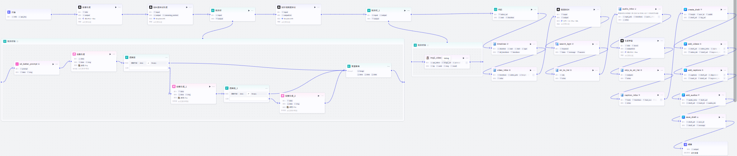Viewport: 737px width, 156px height.
Task: Click the video_infos plugin icon
Action: tap(495, 70)
